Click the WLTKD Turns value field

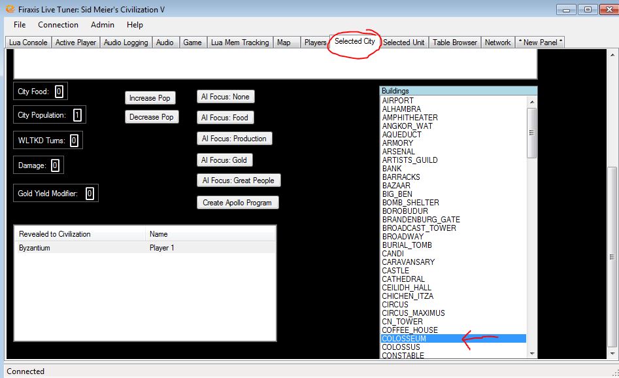tap(74, 141)
